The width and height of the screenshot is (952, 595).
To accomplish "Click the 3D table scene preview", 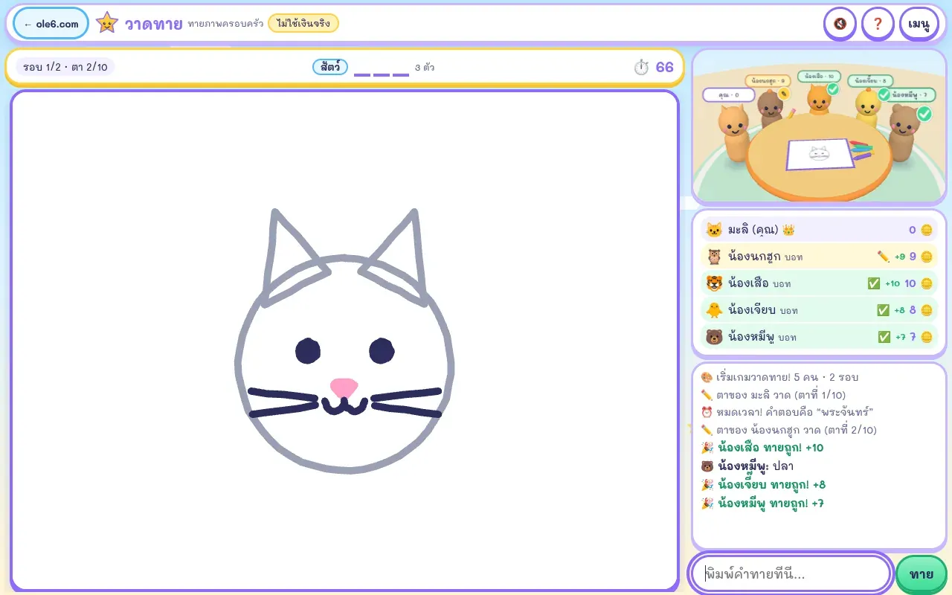I will point(819,126).
